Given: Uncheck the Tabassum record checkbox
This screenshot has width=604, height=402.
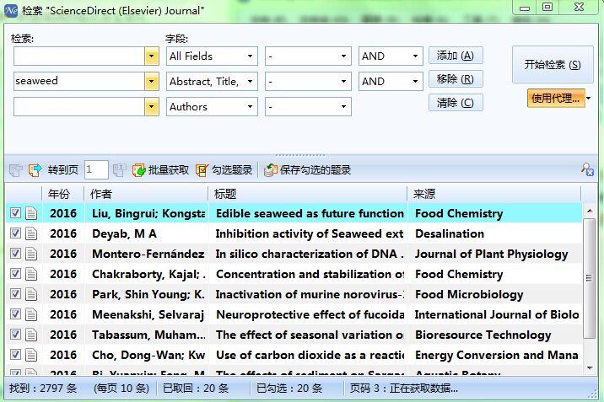Looking at the screenshot, I should click(x=15, y=334).
